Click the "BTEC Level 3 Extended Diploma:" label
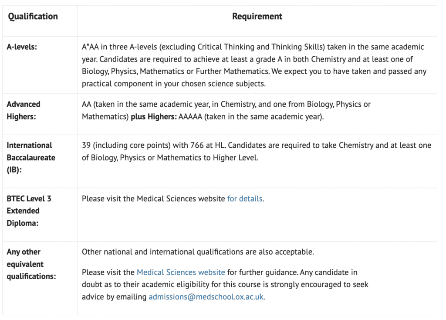The image size is (446, 320). click(29, 211)
